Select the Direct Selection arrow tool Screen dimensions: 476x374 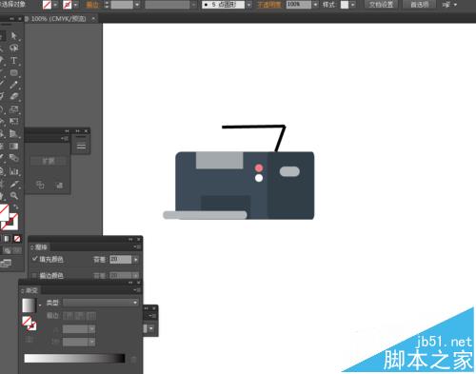[x=14, y=35]
